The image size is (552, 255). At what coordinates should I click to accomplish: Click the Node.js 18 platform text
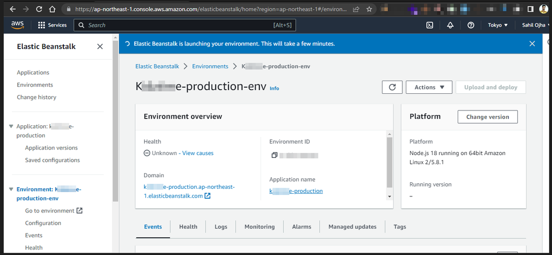tap(457, 157)
